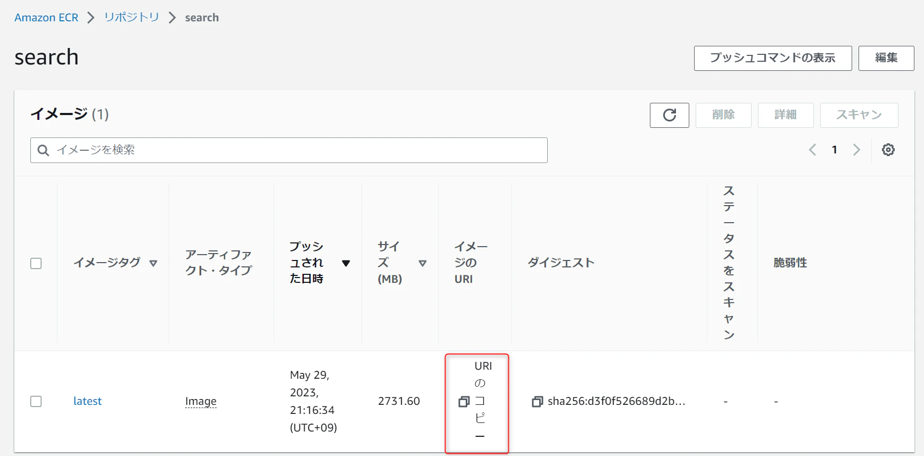
Task: Toggle the select-all images checkbox in header
Action: (x=36, y=263)
